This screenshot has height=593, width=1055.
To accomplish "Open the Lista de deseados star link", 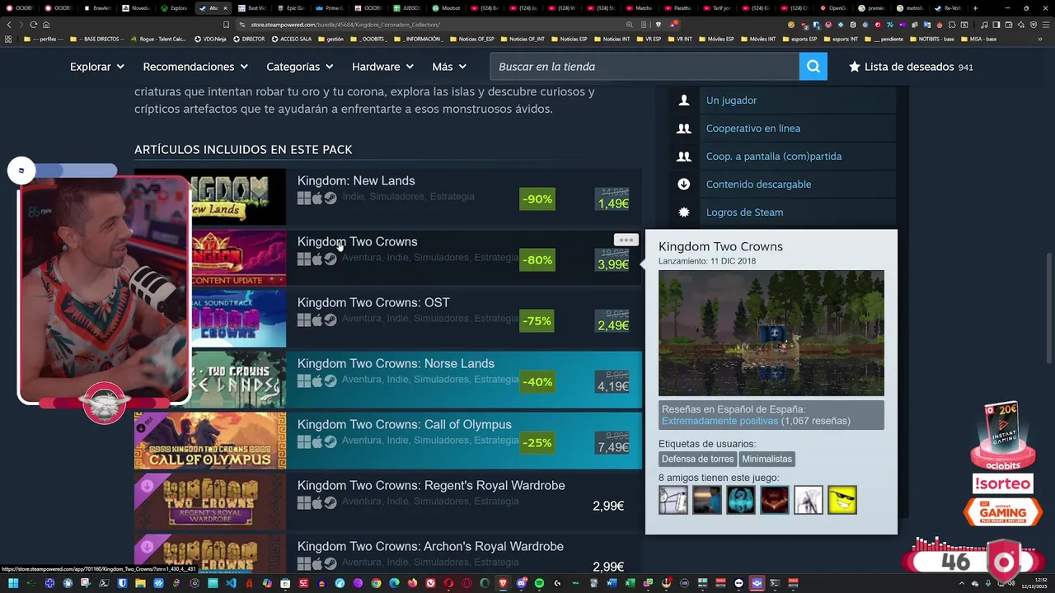I will point(911,67).
